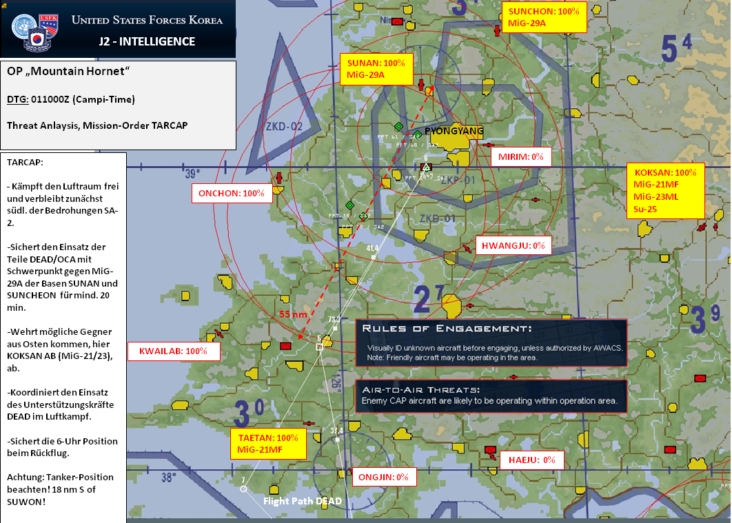
Task: Click the red airbase marker at Sunchon
Action: [x=497, y=31]
